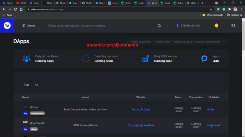245x137 pixels.
Task: Open the Other bookmarks folder
Action: click(213, 15)
